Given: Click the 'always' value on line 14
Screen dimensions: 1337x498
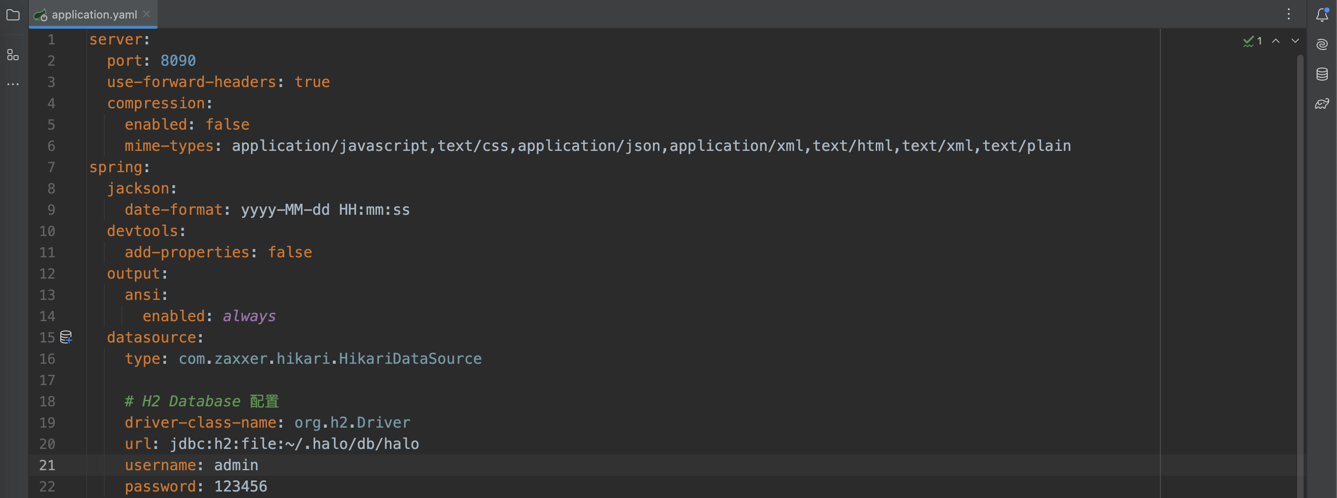Looking at the screenshot, I should [249, 316].
